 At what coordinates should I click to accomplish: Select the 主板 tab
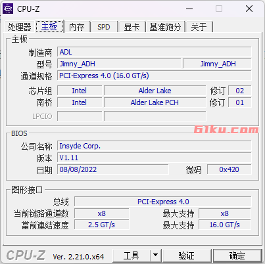[x=49, y=27]
